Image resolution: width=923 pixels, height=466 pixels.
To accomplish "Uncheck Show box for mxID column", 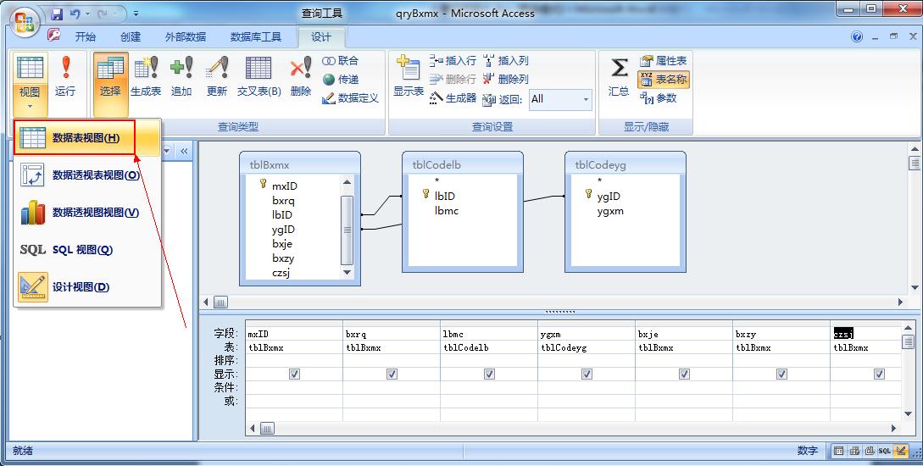I will pos(294,374).
